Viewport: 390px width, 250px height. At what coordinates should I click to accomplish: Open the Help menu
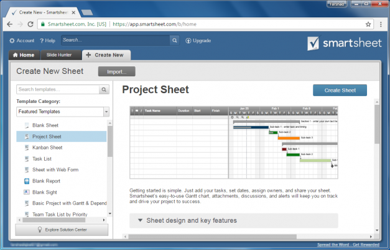47,40
